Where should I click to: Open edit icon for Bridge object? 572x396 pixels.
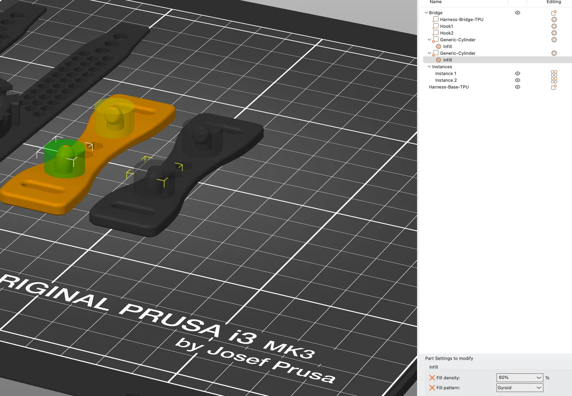tap(554, 13)
